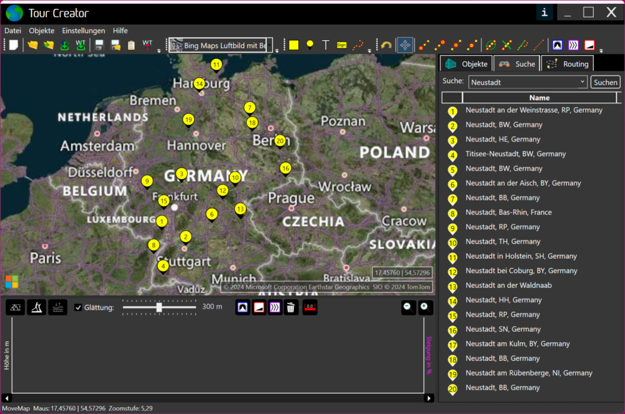The height and width of the screenshot is (414, 625).
Task: Click the slope profile icon in elevation panel
Action: (36, 307)
